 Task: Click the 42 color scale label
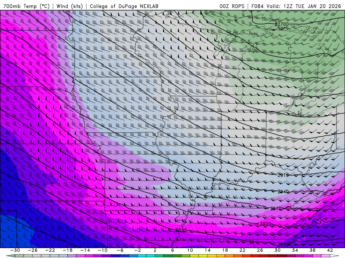click(330, 250)
